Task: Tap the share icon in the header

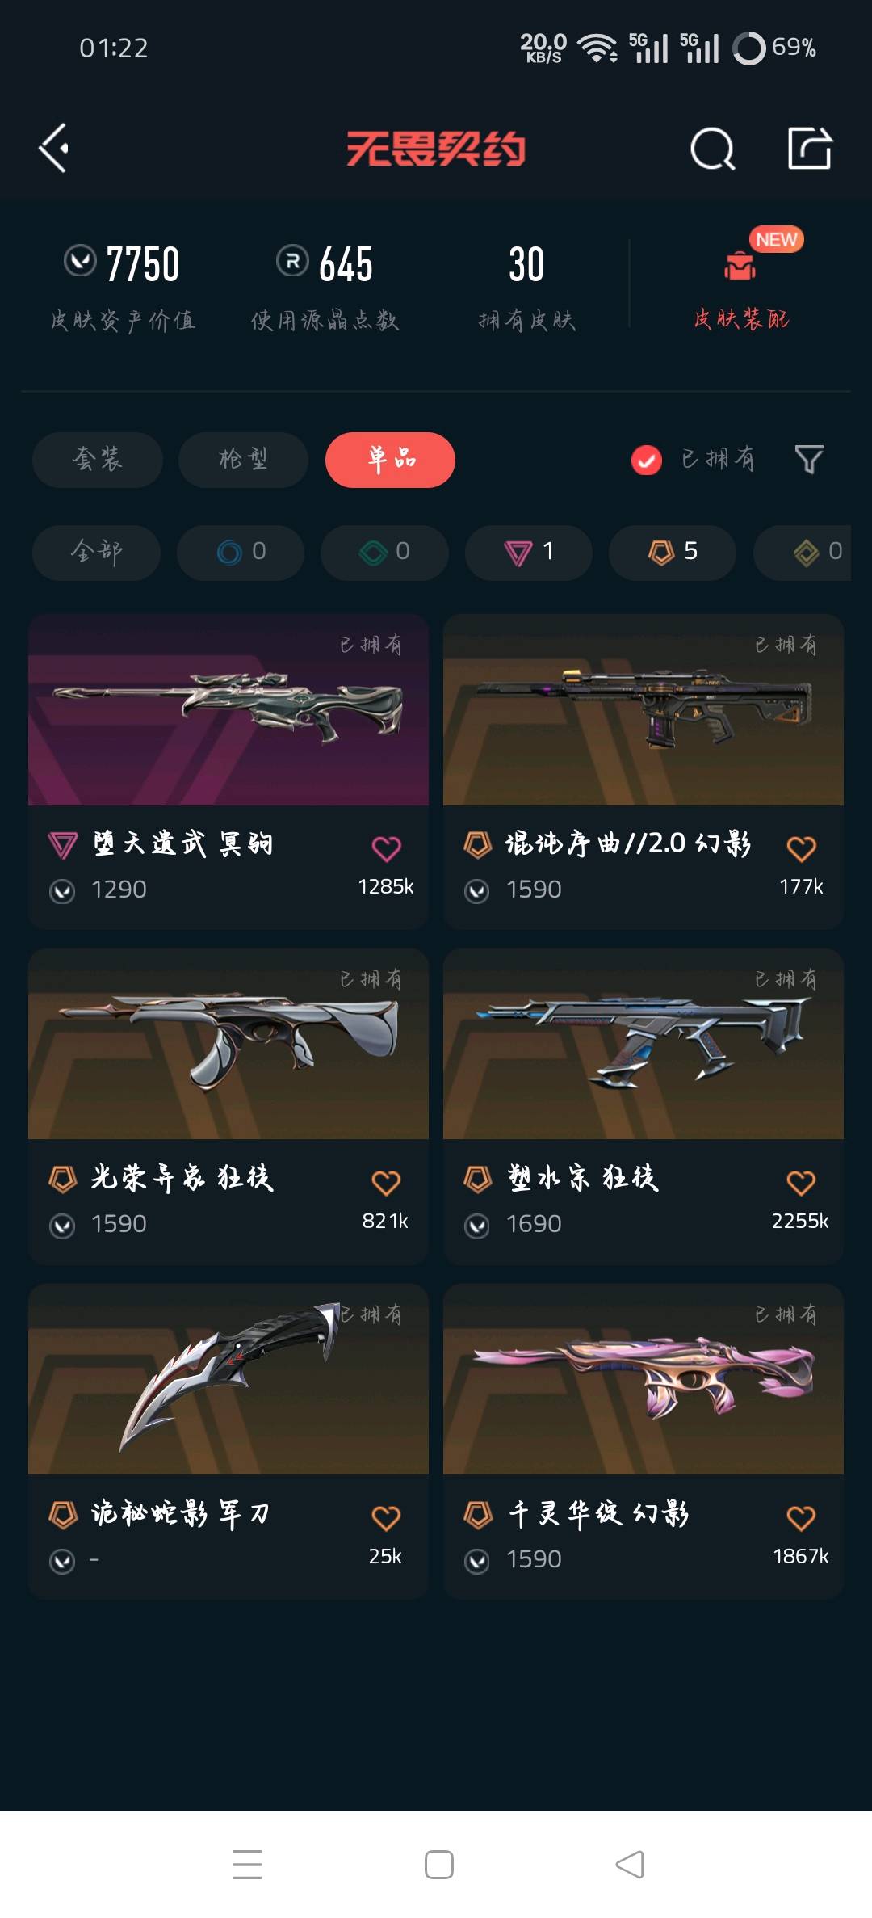Action: pos(810,148)
